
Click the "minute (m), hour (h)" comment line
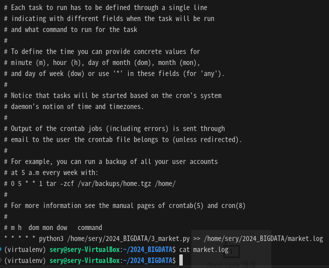(106, 62)
